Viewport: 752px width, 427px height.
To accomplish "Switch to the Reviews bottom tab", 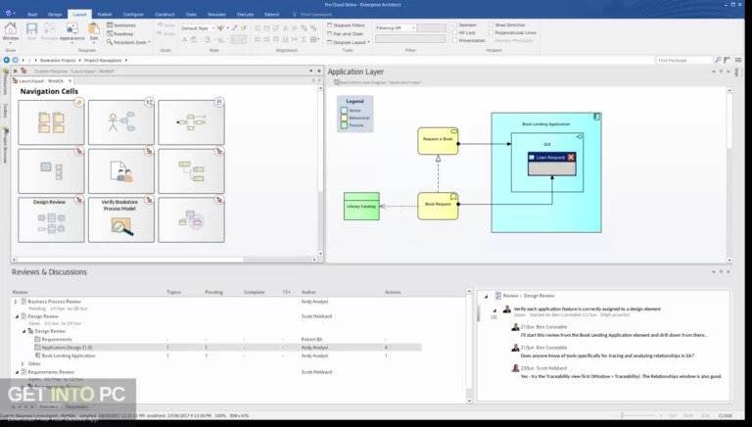I will (x=48, y=406).
